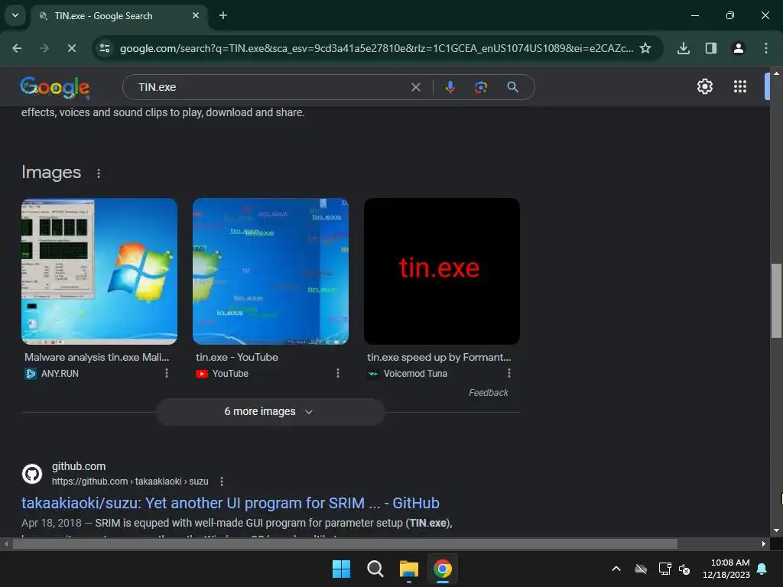Click the vertical scrollbar thumb

pyautogui.click(x=776, y=301)
